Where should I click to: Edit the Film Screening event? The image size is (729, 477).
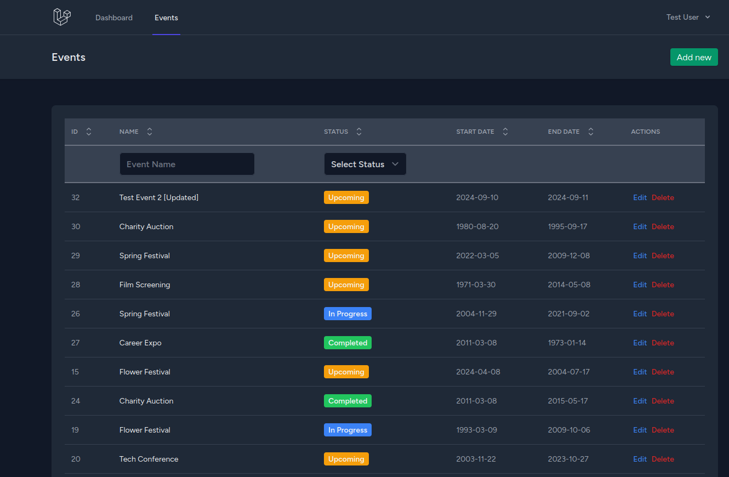pyautogui.click(x=640, y=285)
